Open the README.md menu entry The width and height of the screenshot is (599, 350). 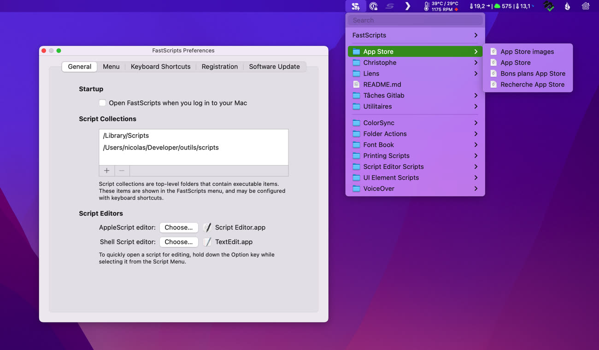click(x=415, y=85)
